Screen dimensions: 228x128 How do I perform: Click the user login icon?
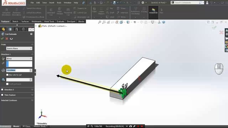[x=207, y=2]
